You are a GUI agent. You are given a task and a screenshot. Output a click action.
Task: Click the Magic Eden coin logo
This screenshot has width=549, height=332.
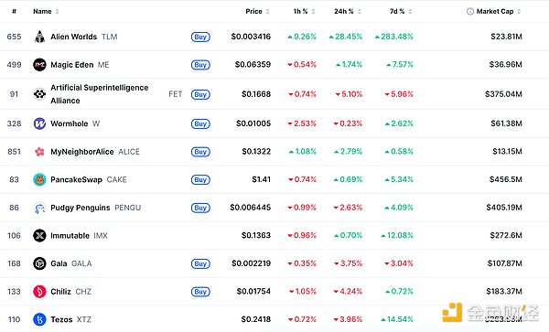tap(39, 65)
